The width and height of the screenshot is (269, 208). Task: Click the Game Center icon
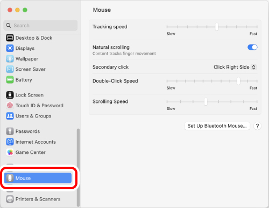point(10,152)
